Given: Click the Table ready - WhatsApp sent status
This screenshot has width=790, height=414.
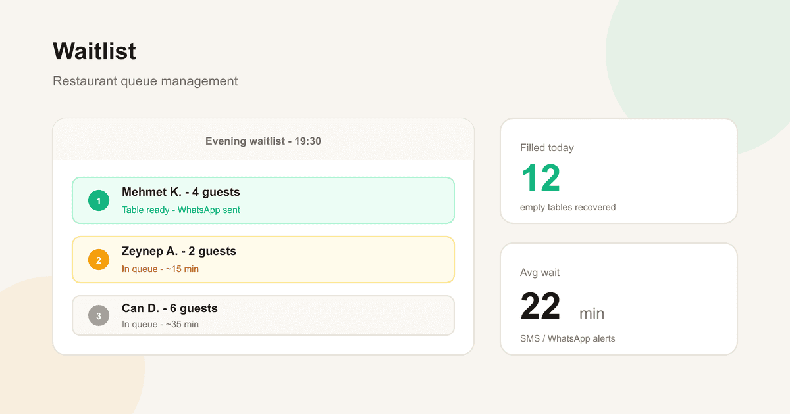Looking at the screenshot, I should pos(181,210).
